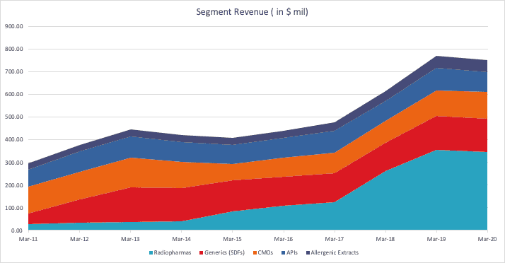Viewport: 505px width, 263px height.
Task: Click the Mar-13 axis label
Action: pos(130,239)
